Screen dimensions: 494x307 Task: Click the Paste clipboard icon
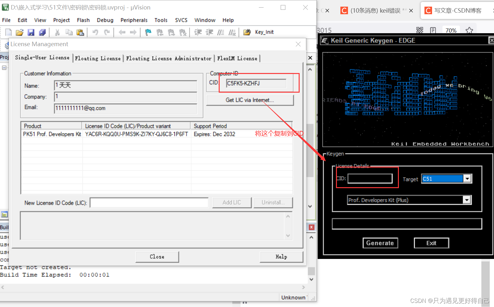(80, 32)
